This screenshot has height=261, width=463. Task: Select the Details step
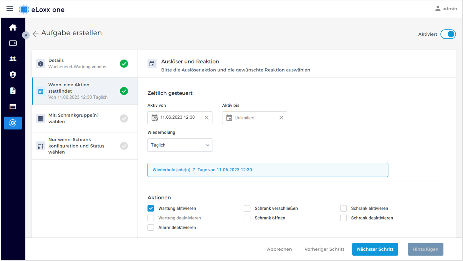[85, 64]
